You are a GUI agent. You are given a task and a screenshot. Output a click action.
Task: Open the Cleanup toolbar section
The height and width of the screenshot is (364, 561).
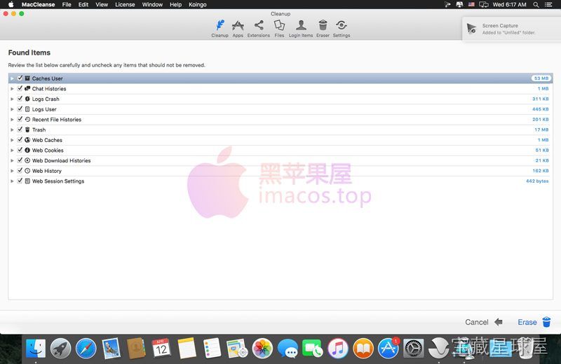coord(219,29)
